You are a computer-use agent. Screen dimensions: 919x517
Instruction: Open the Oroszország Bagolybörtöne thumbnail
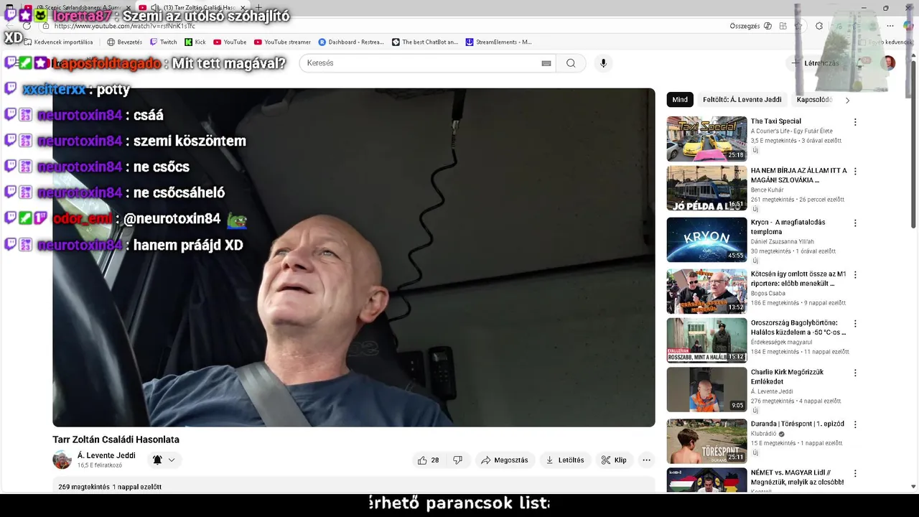click(706, 340)
